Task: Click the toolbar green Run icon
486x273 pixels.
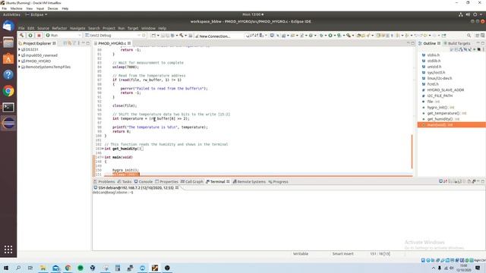Action: (330, 36)
